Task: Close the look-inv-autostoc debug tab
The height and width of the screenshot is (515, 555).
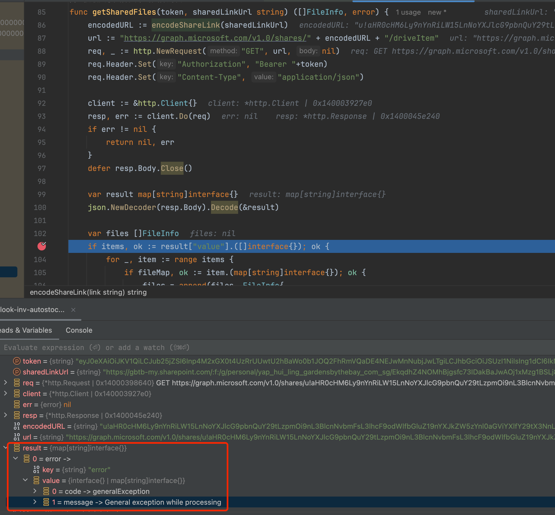Action: pyautogui.click(x=73, y=310)
